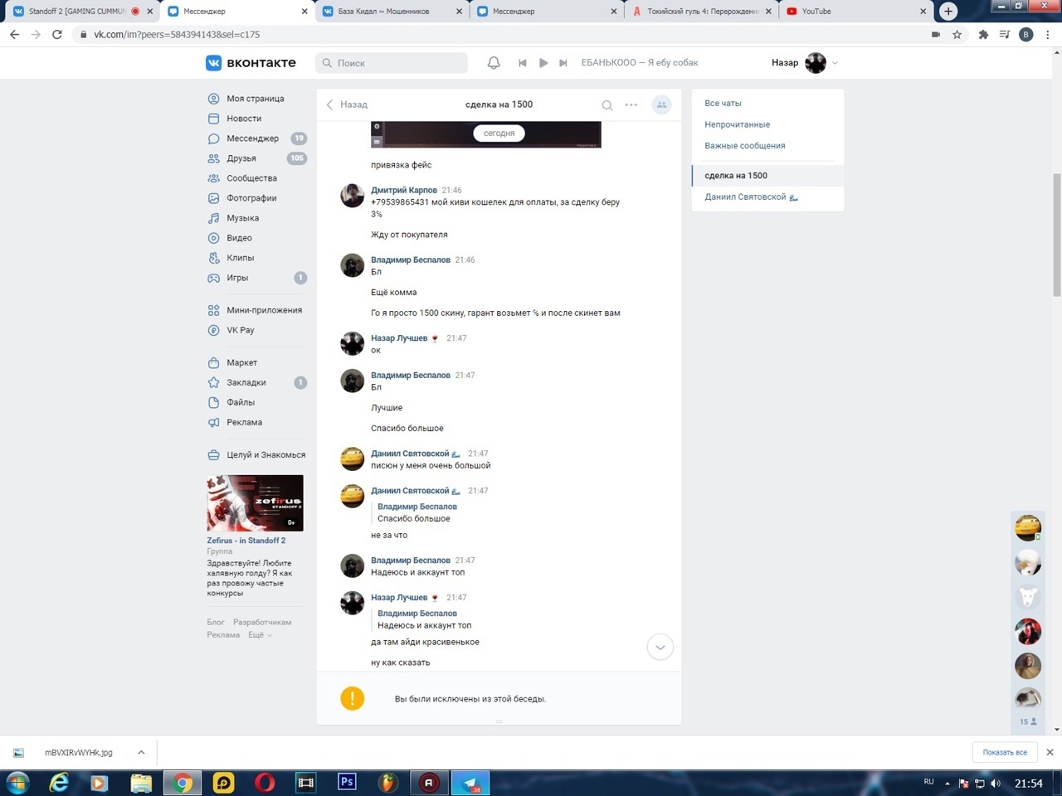Go to the previous audio track

(522, 63)
